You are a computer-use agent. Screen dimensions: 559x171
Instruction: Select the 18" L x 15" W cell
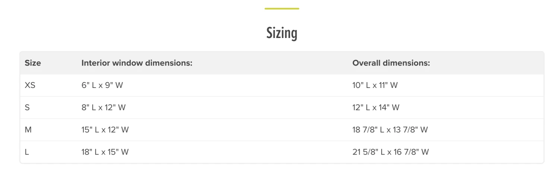[105, 152]
